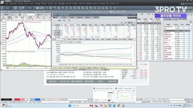193x108 pixels.
Task: Open File Explorer folder icon on taskbar
Action: (106, 106)
